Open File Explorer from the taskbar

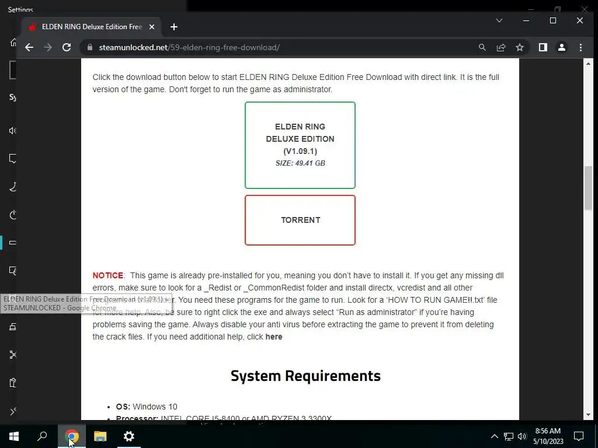[x=100, y=436]
